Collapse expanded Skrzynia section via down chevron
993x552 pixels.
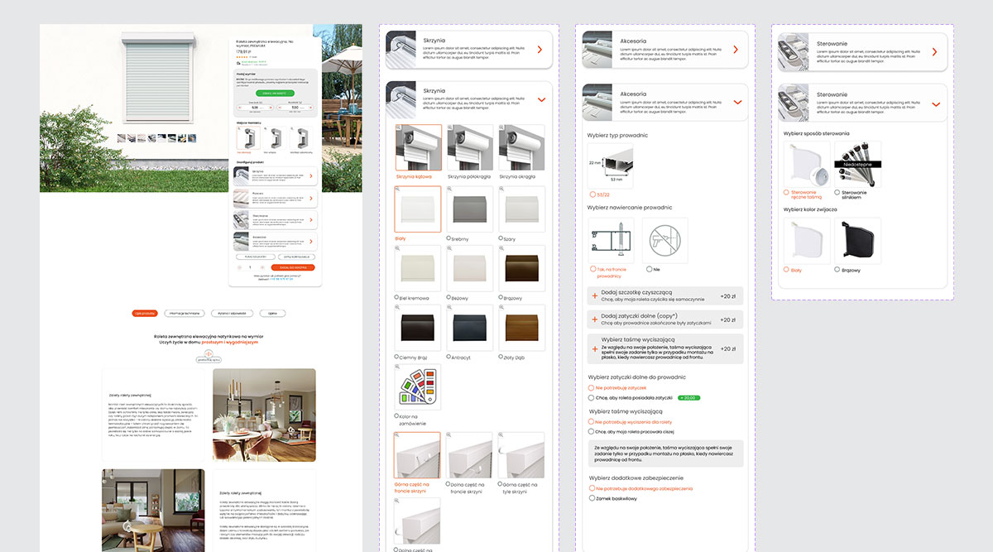pyautogui.click(x=541, y=99)
